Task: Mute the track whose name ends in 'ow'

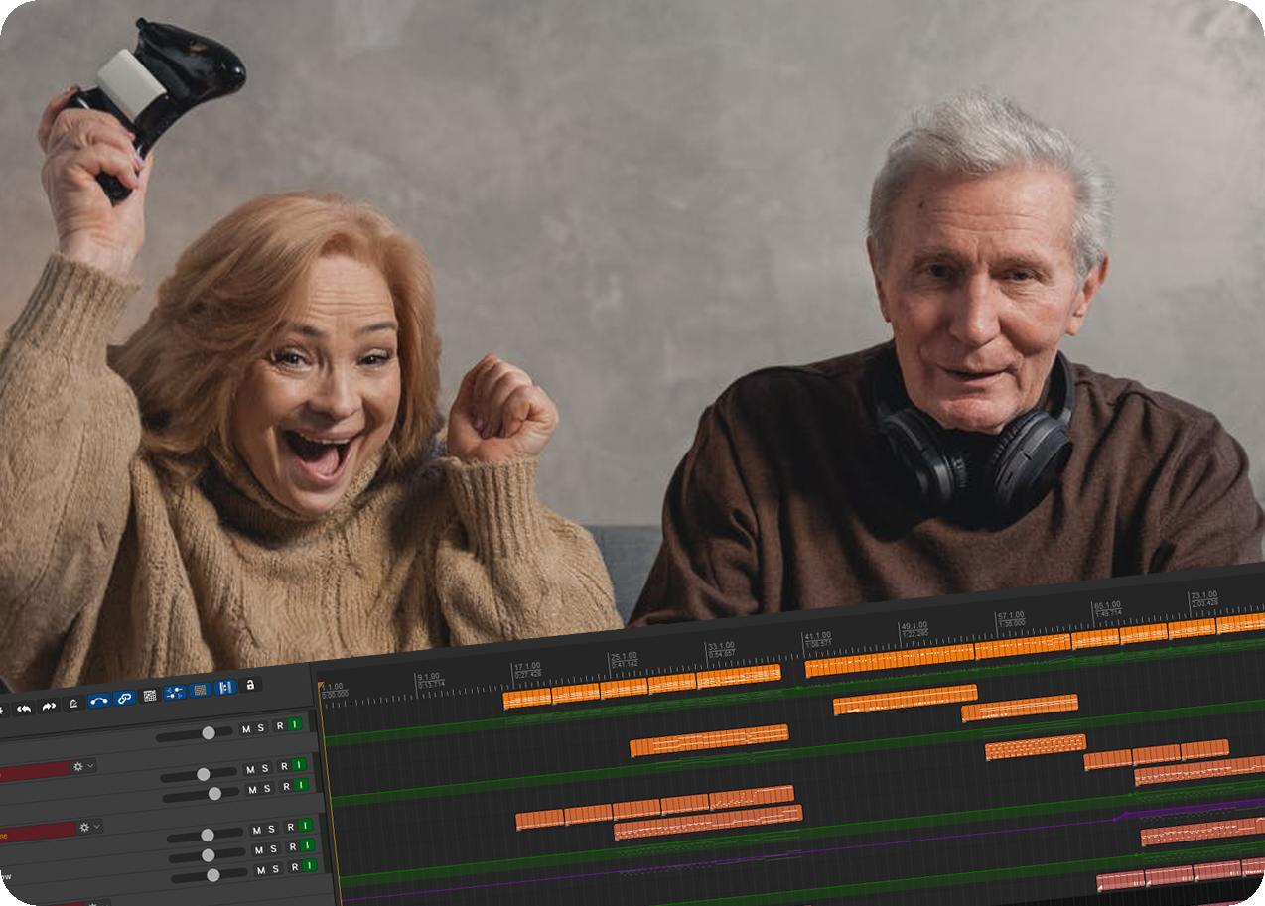Action: (x=260, y=871)
